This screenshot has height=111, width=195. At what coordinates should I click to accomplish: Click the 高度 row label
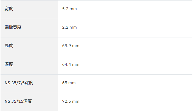pos(9,45)
